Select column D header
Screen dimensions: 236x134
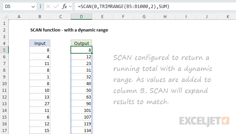(x=81, y=16)
